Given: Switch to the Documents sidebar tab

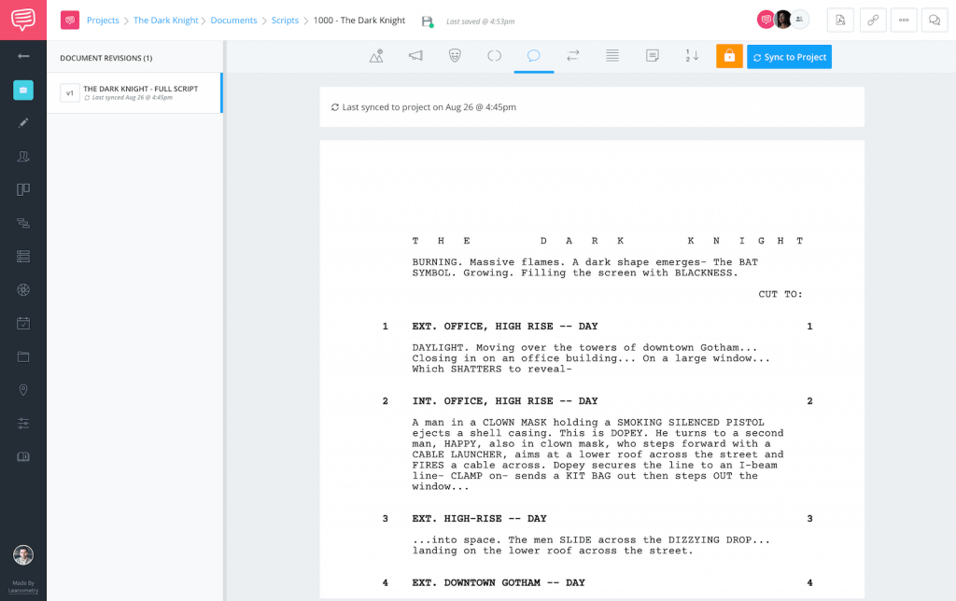Looking at the screenshot, I should (x=23, y=90).
